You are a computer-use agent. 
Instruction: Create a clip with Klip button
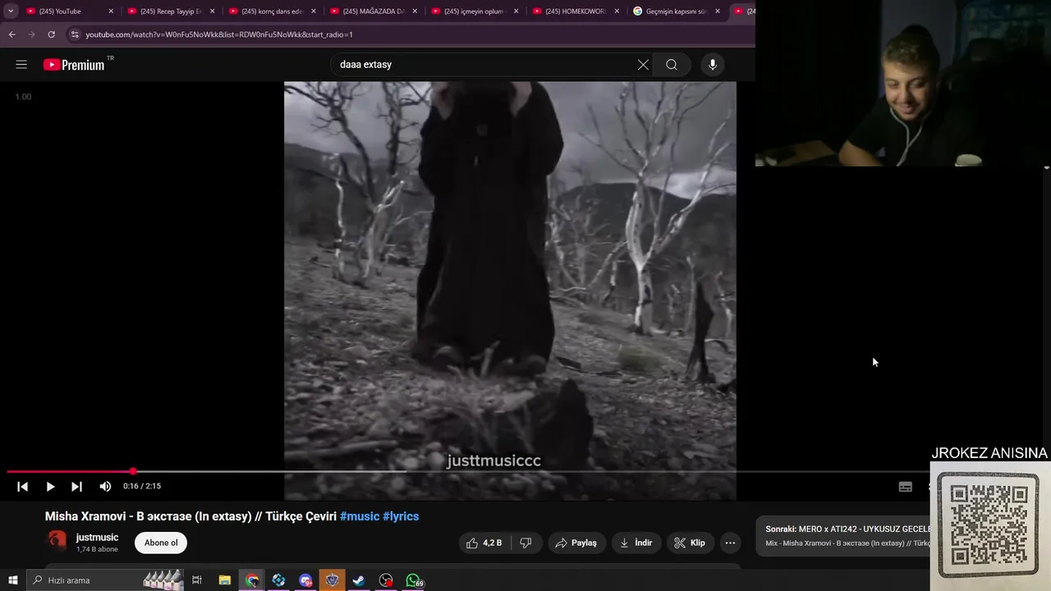point(690,543)
